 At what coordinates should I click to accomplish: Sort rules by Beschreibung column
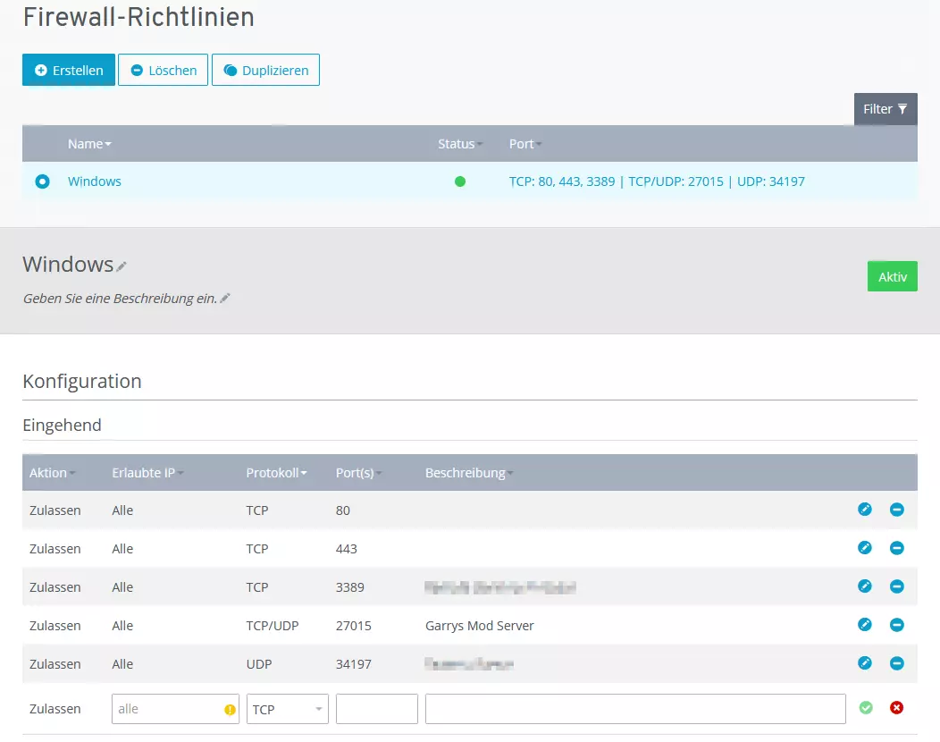pos(469,473)
